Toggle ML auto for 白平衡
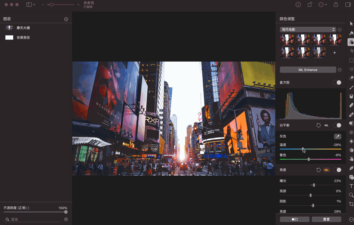This screenshot has height=225, width=354. click(327, 125)
